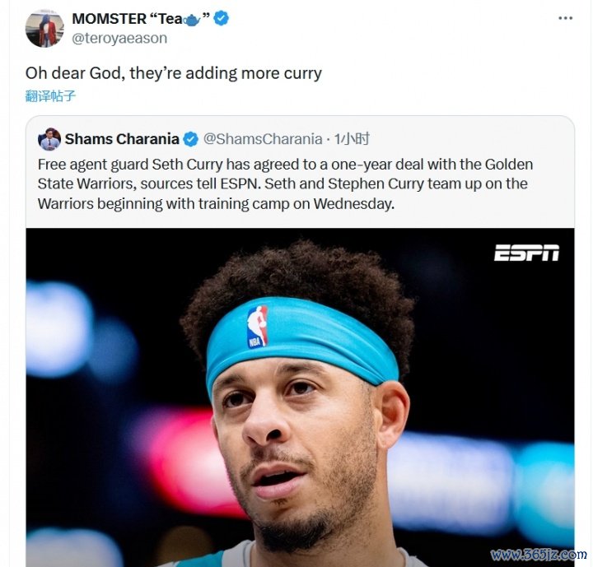Visit the @teroyaeason handle link

(x=119, y=38)
